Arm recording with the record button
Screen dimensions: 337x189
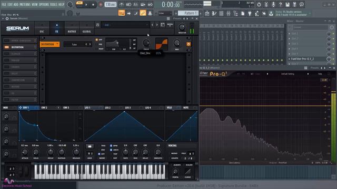101,5
